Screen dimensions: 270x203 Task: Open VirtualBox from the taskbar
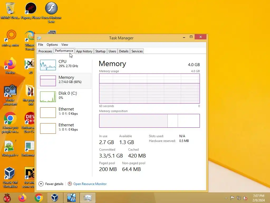(x=55, y=198)
